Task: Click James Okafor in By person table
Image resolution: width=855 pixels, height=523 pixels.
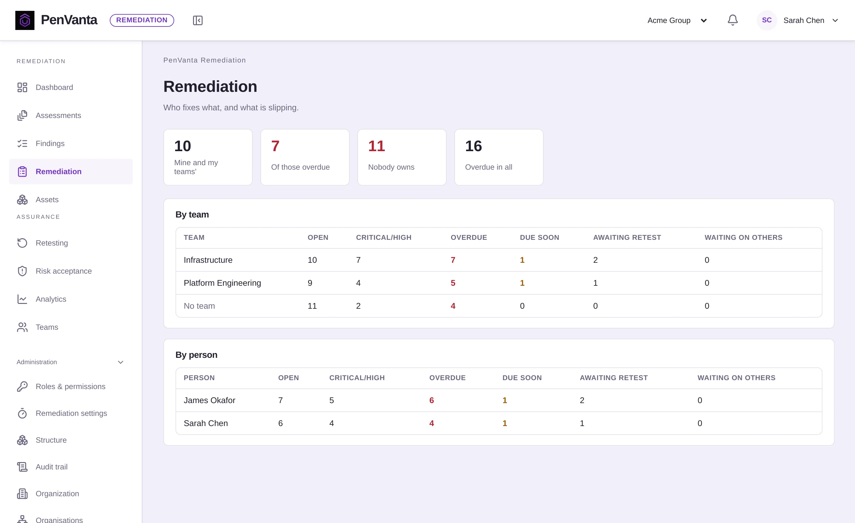Action: click(x=209, y=400)
